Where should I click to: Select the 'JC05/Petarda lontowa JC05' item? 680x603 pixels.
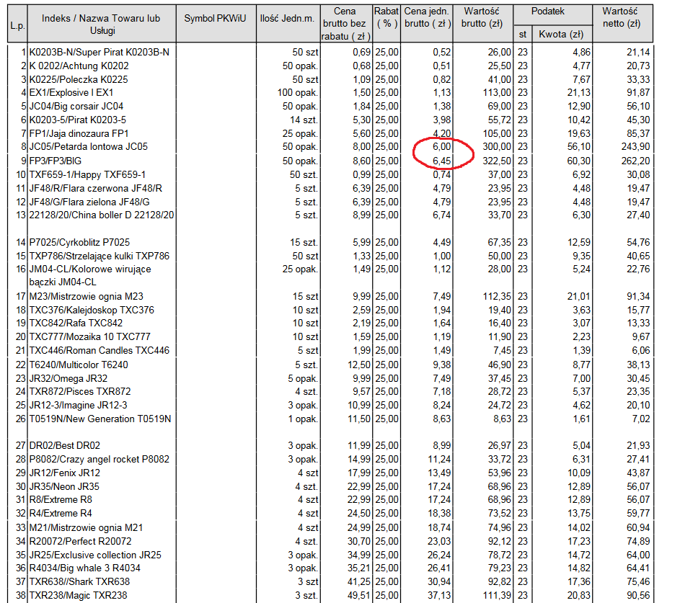(88, 147)
